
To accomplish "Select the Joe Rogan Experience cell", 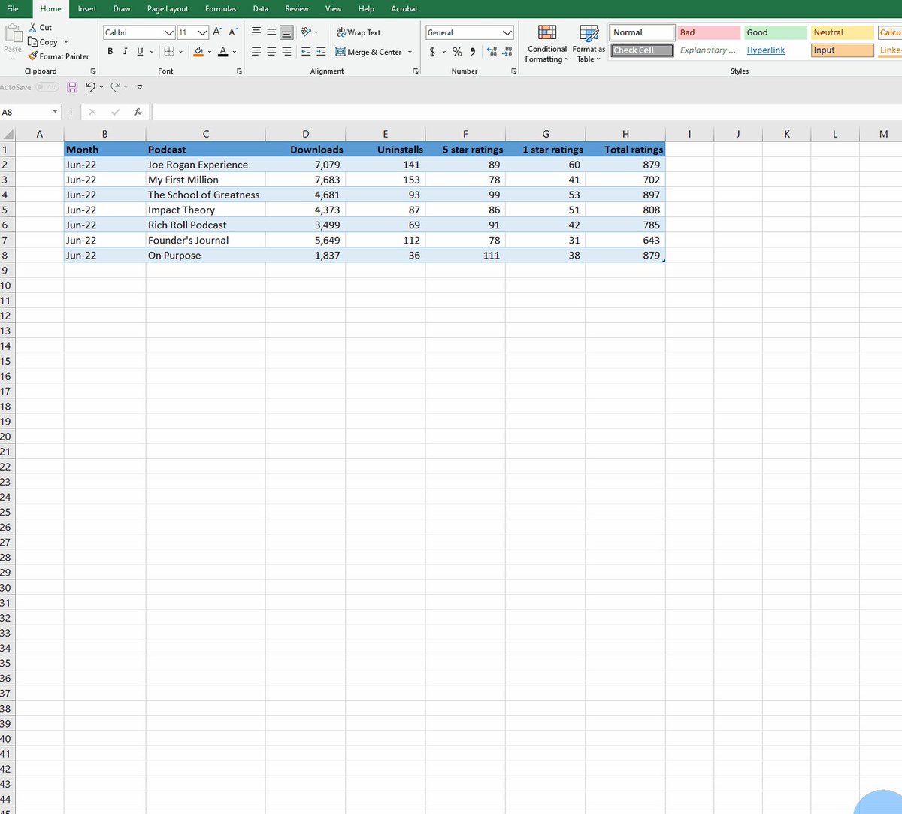I will coord(205,165).
